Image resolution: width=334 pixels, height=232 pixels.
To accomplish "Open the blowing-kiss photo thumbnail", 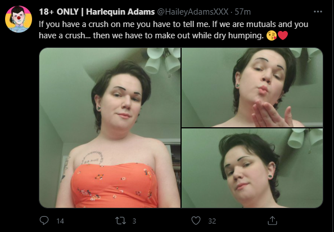I will pos(252,87).
